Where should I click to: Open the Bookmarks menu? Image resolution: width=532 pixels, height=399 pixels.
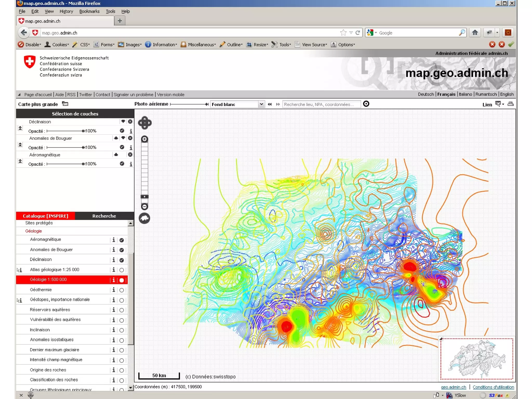[x=89, y=11]
